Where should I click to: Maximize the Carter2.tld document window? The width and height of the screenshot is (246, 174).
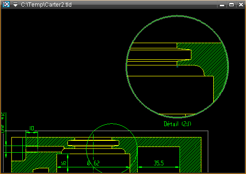[x=231, y=5]
